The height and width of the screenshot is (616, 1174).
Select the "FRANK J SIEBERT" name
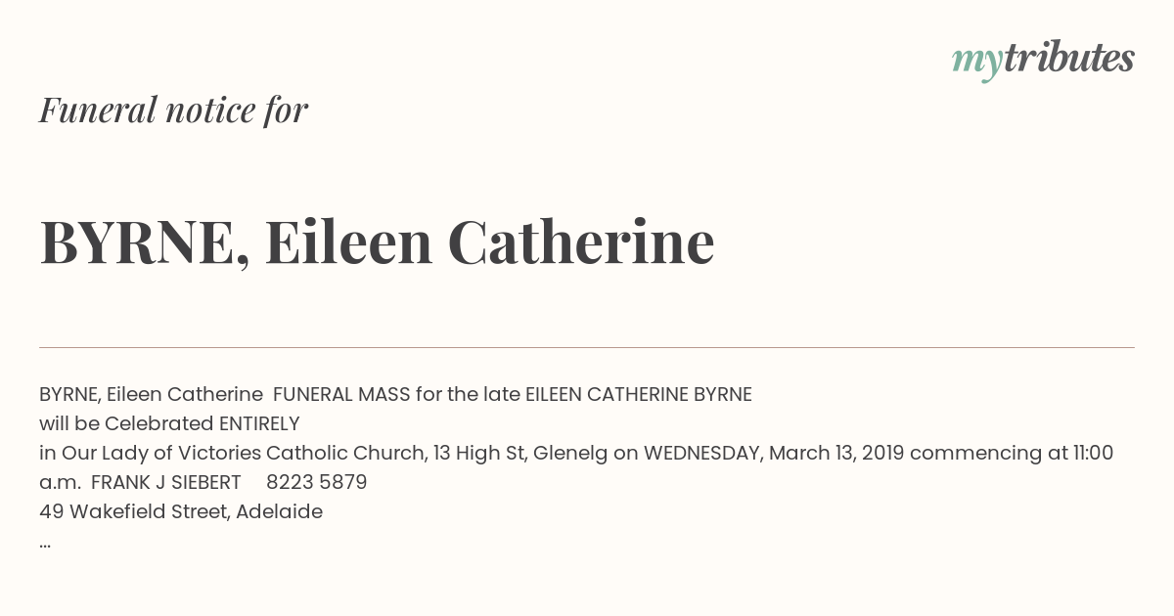[x=166, y=482]
